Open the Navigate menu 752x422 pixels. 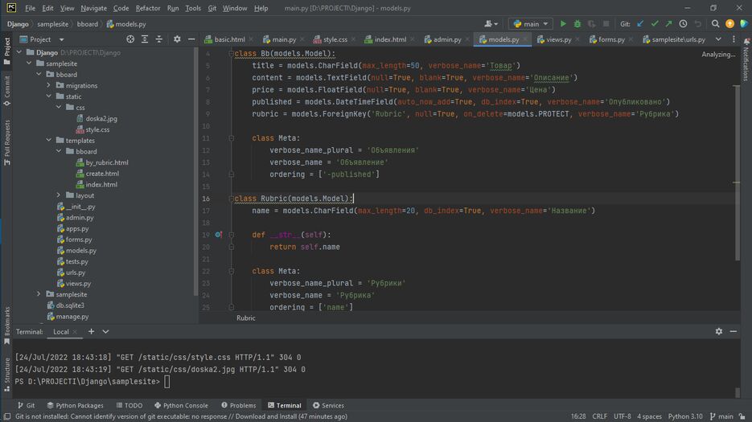click(93, 8)
